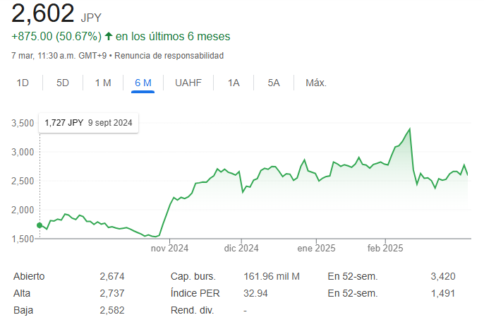484x327 pixels.
Task: Open the UAHF year-to-date tab
Action: coord(188,83)
